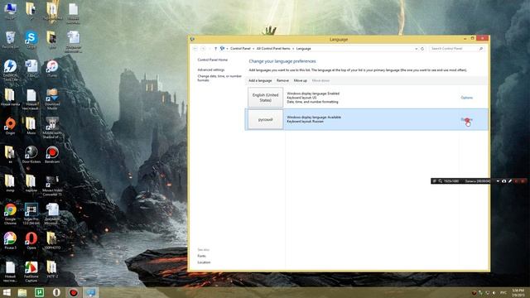Launch FastStone Capture shortcut
The image size is (530, 298).
coord(31,272)
